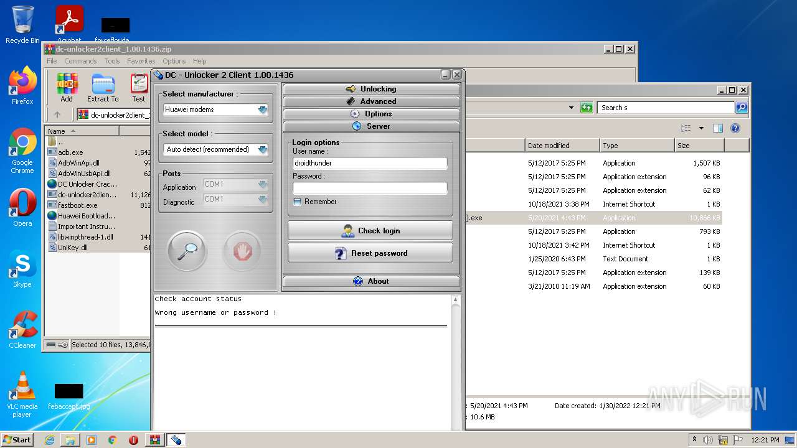Screen dimensions: 797x448
Task: Open the WinRAR Options menu
Action: tap(174, 61)
